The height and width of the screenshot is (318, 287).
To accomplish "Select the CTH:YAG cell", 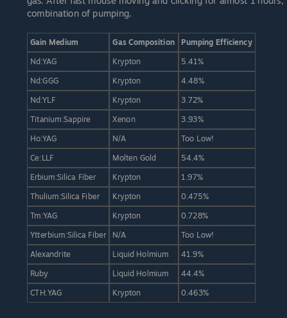I will (68, 293).
